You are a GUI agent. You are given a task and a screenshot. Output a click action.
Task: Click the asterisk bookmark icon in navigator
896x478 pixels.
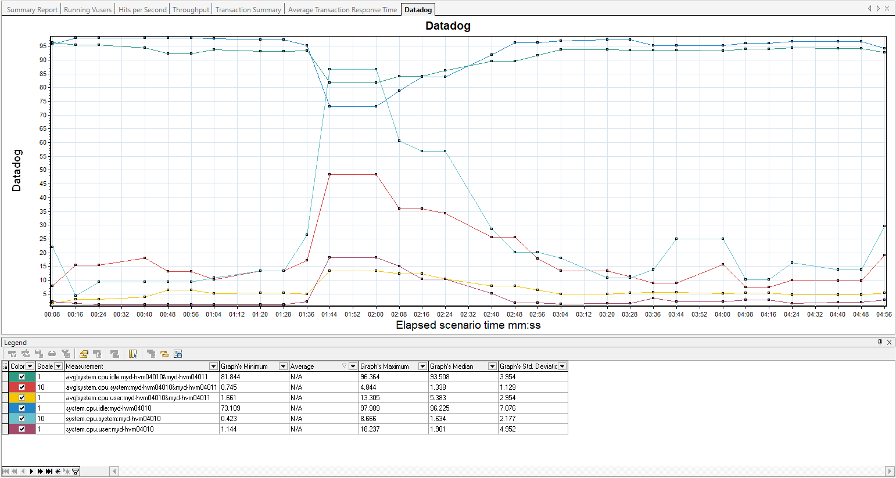58,471
